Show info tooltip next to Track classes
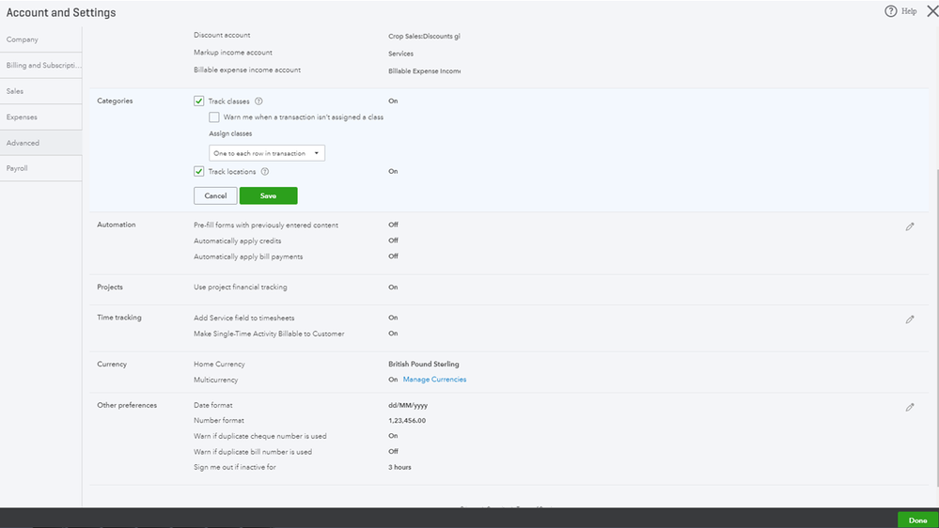The image size is (939, 528). pyautogui.click(x=258, y=101)
